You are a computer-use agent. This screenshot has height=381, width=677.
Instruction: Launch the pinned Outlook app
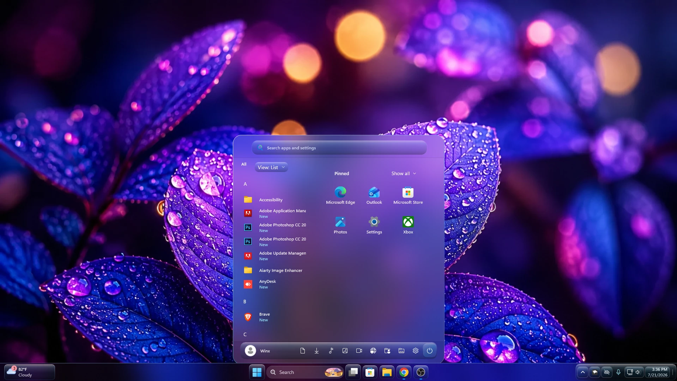tap(374, 196)
